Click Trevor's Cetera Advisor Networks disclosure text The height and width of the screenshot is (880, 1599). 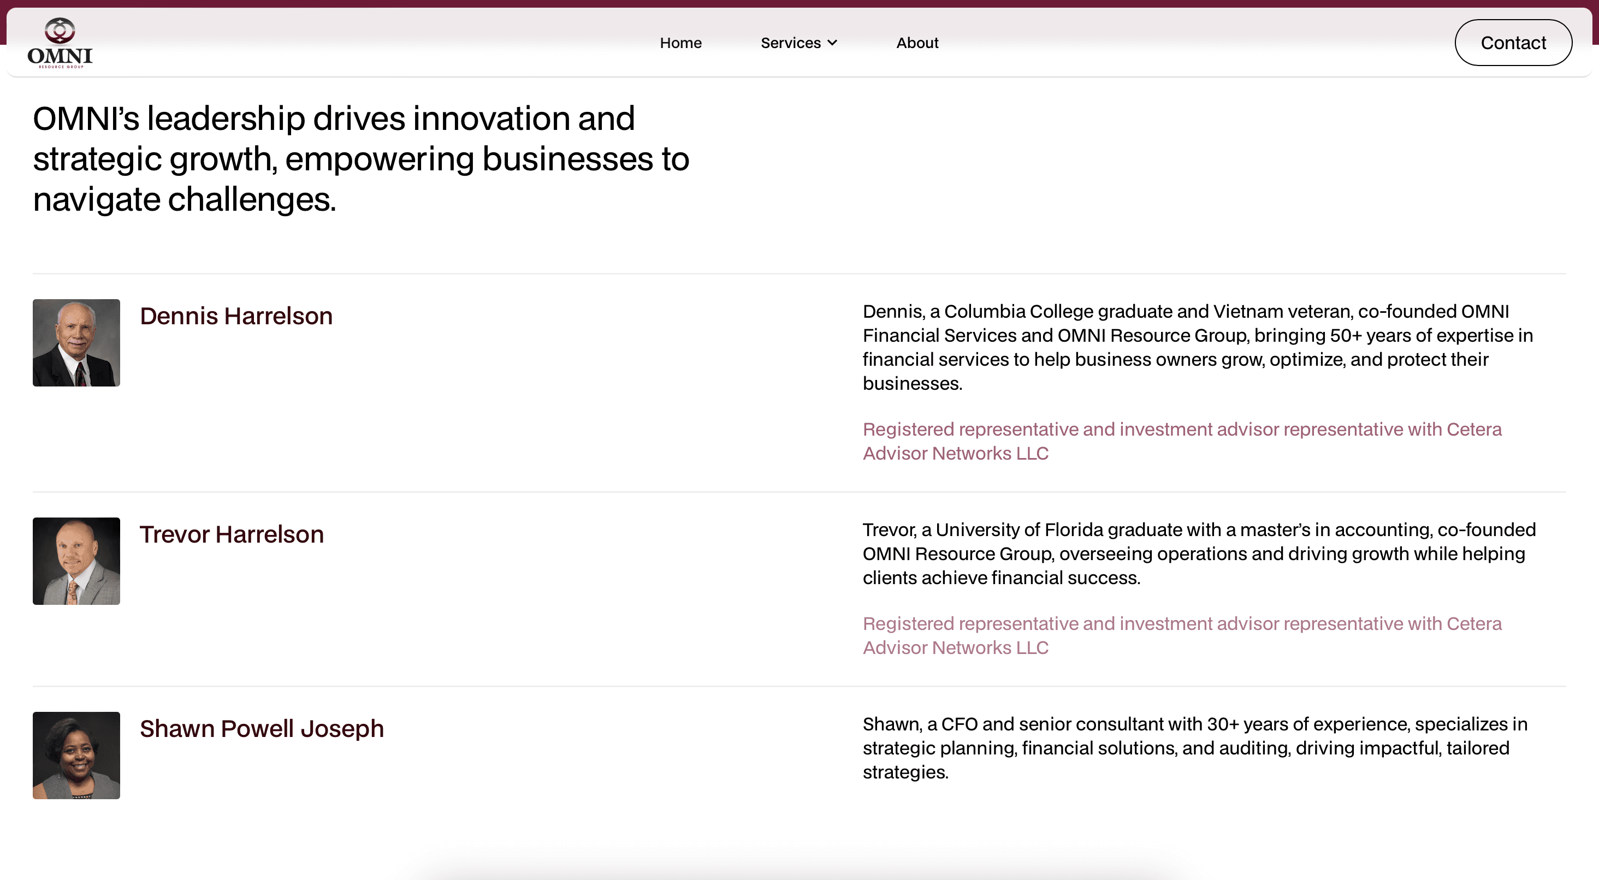1181,635
